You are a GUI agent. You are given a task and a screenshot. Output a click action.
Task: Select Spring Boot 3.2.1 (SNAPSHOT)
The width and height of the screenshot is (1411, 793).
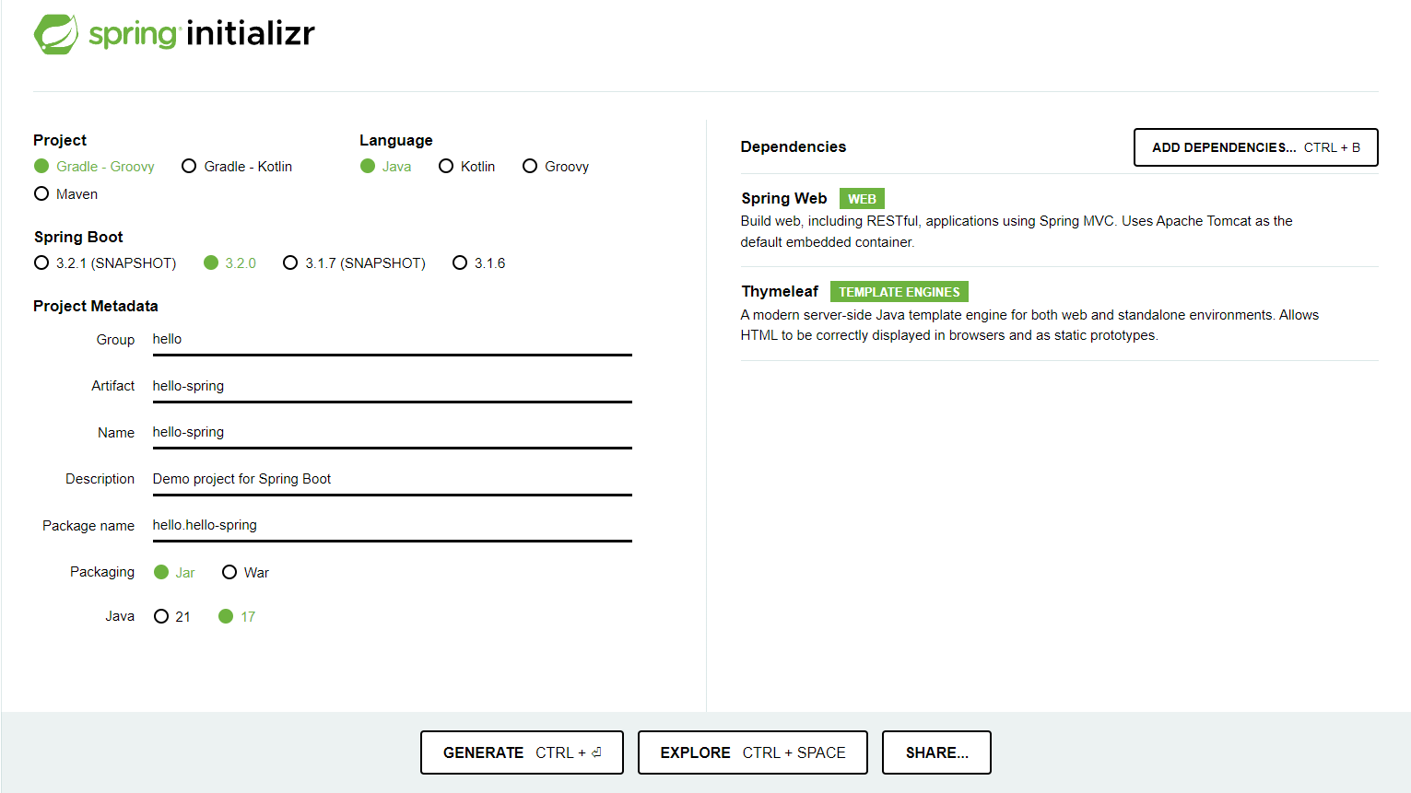(x=105, y=263)
